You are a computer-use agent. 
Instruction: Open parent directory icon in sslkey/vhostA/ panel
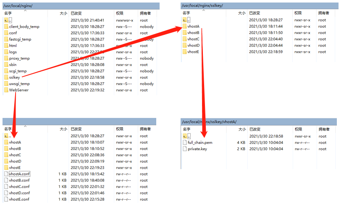click(x=185, y=136)
